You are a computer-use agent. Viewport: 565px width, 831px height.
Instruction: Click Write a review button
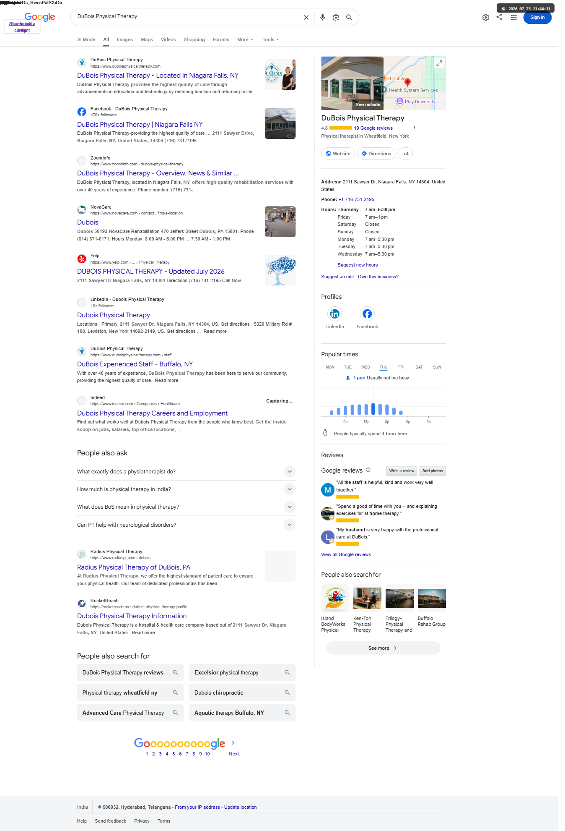pyautogui.click(x=402, y=471)
